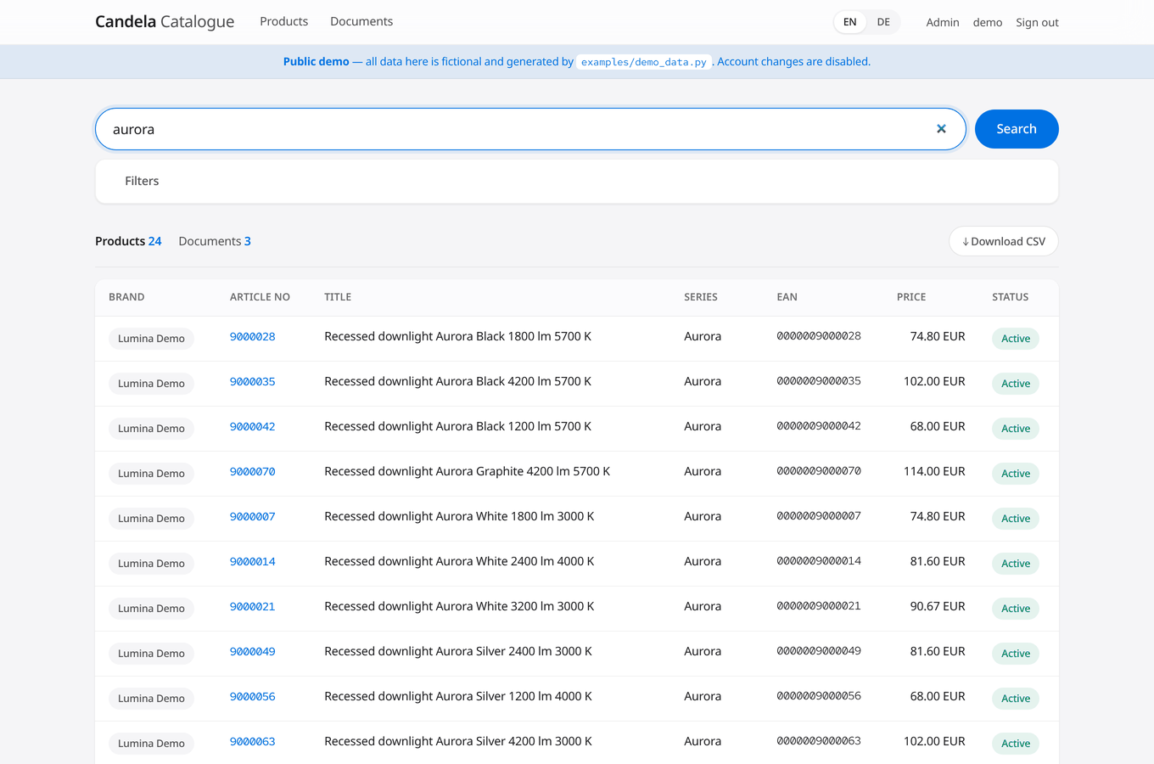This screenshot has height=764, width=1154.
Task: Go to Candela Catalogue home logo
Action: [x=165, y=21]
